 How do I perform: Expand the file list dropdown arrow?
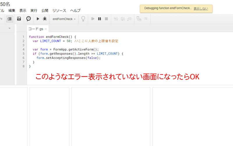[x=10, y=28]
